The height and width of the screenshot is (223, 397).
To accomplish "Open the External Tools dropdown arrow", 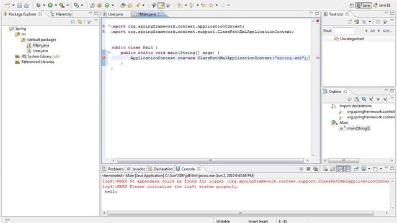I will [x=68, y=6].
